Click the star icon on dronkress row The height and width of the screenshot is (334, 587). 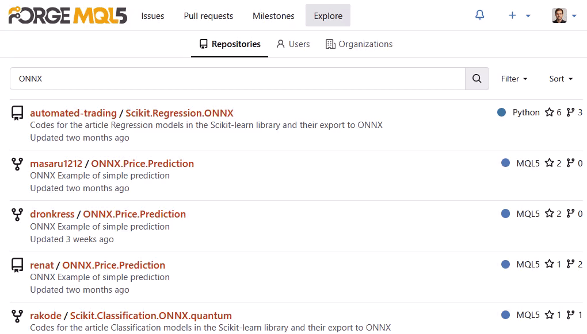click(549, 213)
